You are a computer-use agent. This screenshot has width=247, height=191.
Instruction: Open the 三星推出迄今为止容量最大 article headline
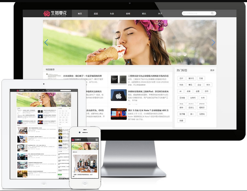148,76
